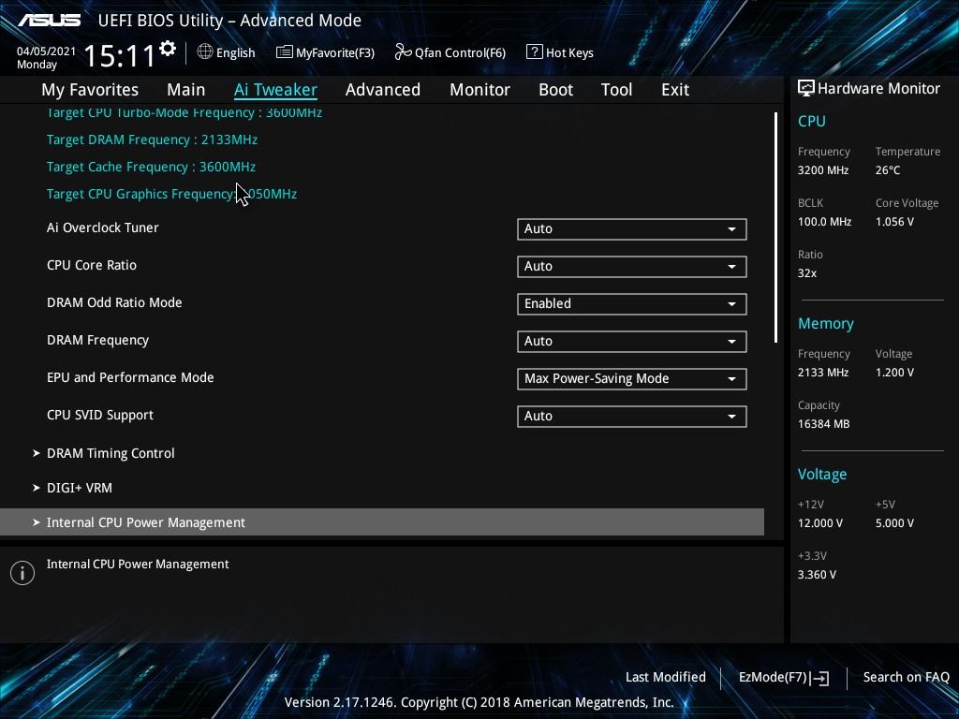The height and width of the screenshot is (719, 959).
Task: Go to the Exit tab
Action: [675, 90]
